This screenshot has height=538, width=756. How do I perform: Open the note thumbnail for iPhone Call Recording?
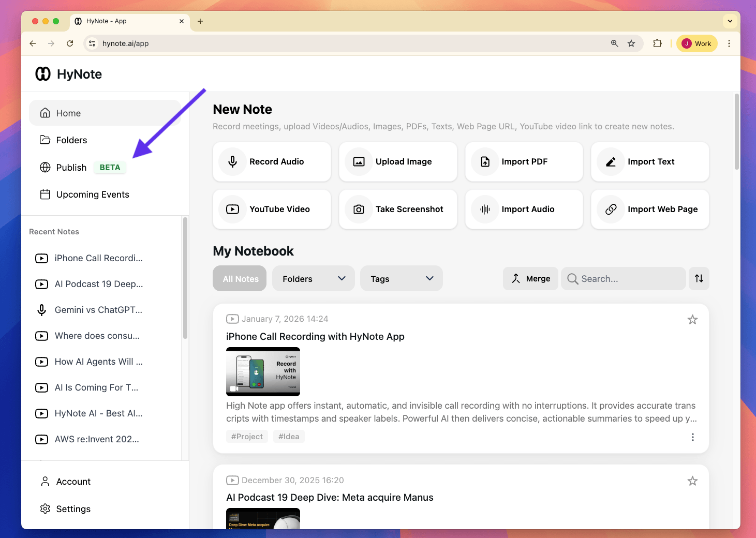(263, 371)
